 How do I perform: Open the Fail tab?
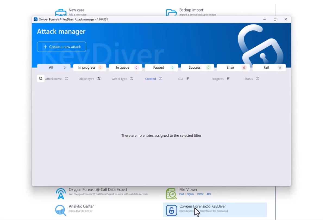click(x=269, y=68)
